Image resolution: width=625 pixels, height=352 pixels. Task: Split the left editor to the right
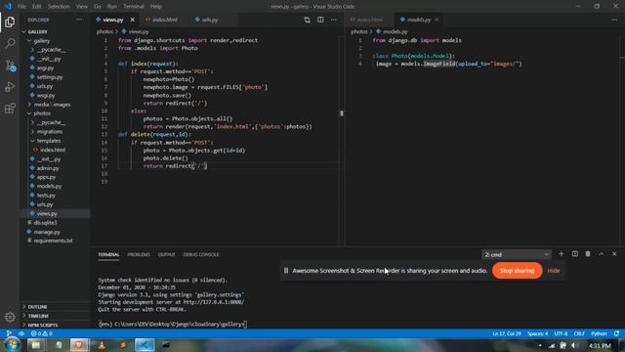320,20
